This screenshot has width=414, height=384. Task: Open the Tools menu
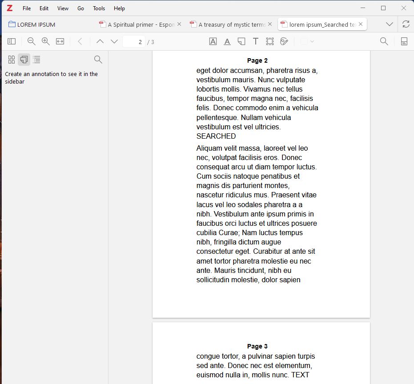click(x=99, y=8)
